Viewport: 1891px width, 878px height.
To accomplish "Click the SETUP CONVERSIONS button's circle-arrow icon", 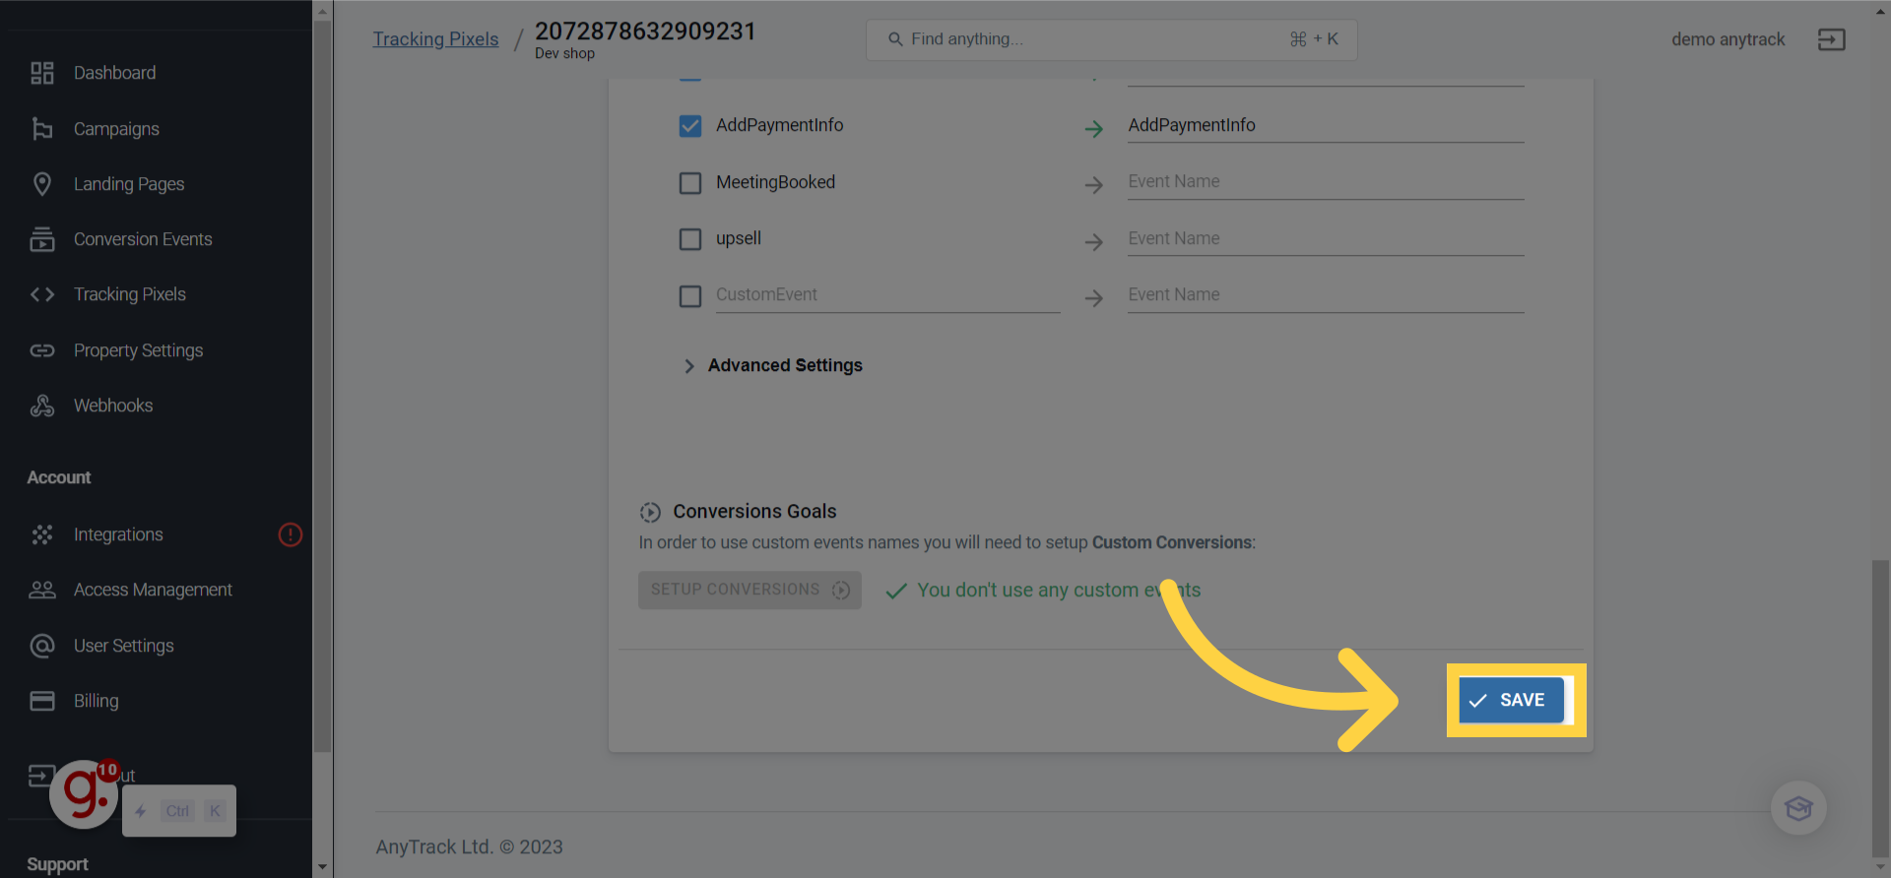I will [x=840, y=590].
